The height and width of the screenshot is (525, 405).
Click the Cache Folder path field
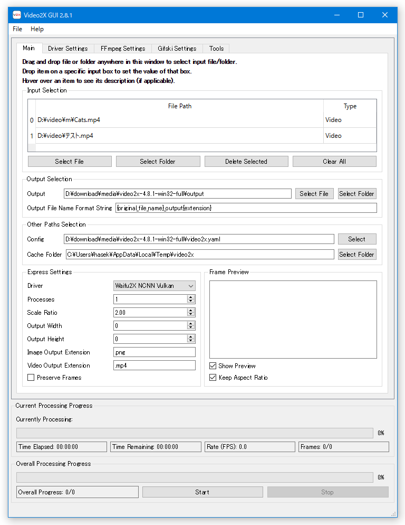200,255
